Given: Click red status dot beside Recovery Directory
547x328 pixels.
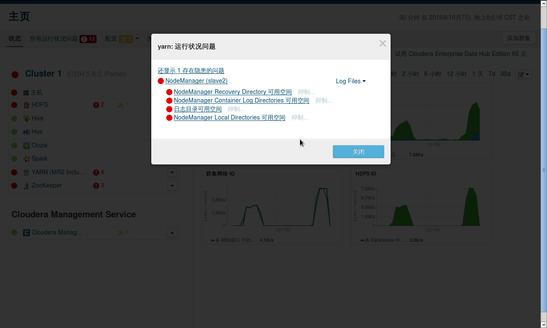Looking at the screenshot, I should 169,92.
